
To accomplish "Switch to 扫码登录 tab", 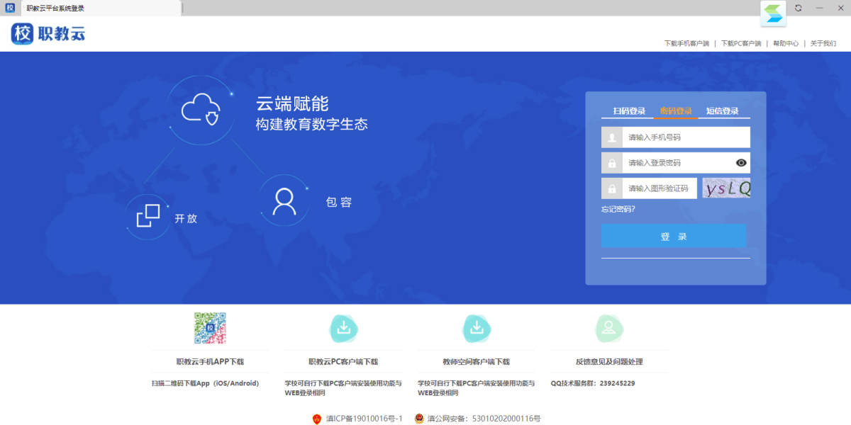I will pos(629,111).
